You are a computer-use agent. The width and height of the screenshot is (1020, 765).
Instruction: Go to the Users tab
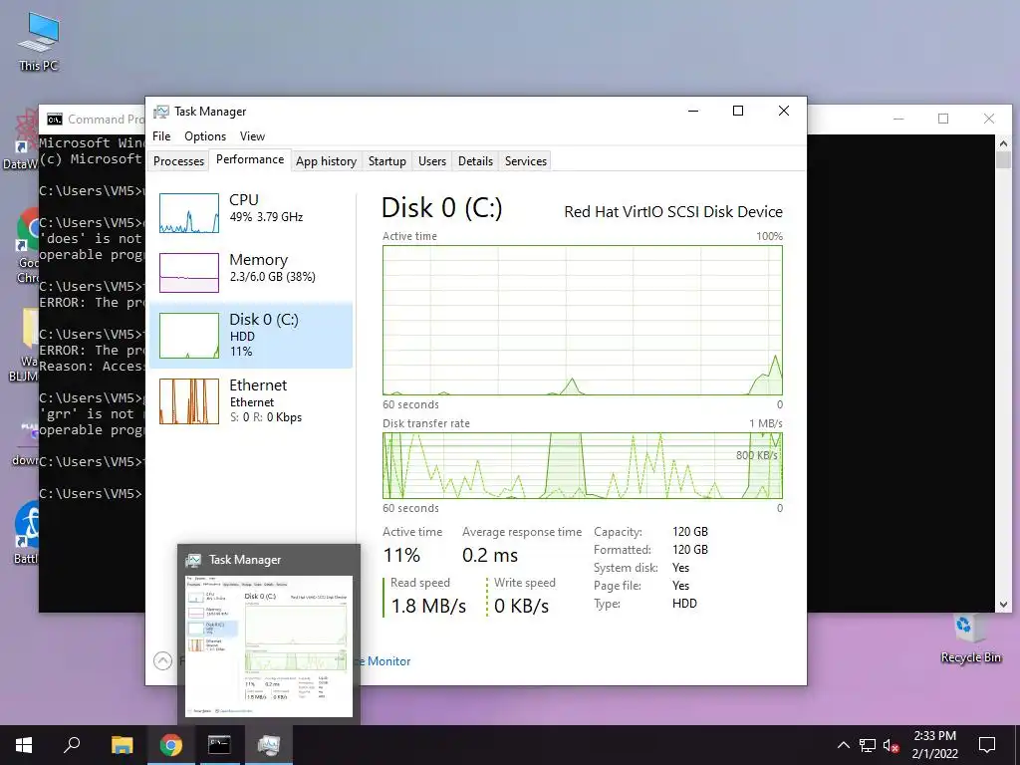(432, 161)
